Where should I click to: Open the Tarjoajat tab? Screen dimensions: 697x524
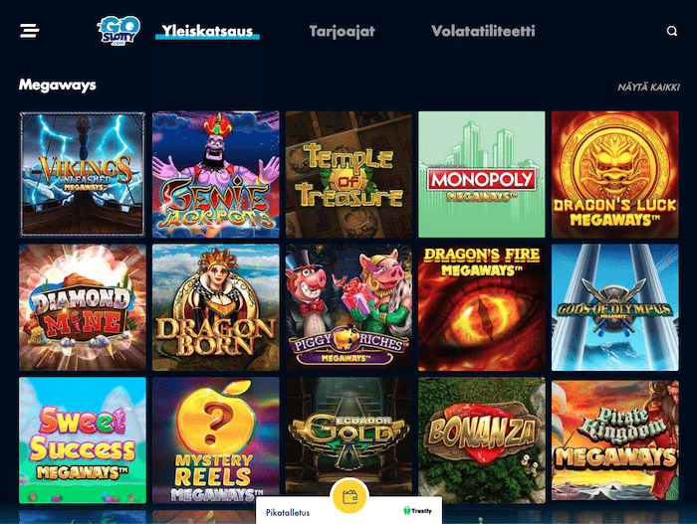(x=342, y=31)
